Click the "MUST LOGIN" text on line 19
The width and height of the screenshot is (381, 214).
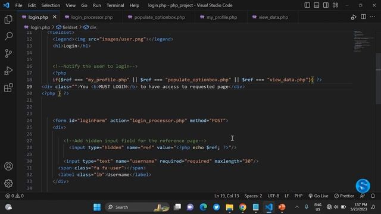point(113,87)
